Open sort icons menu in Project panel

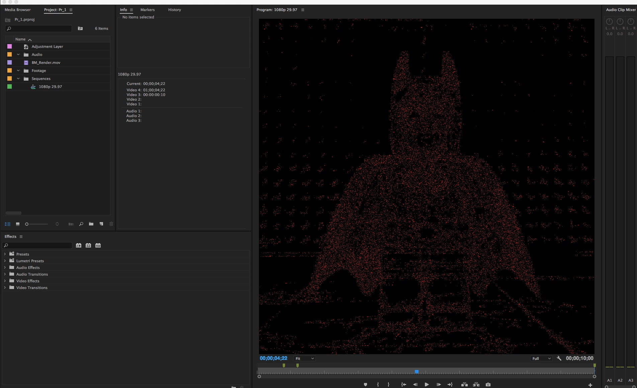coord(57,224)
